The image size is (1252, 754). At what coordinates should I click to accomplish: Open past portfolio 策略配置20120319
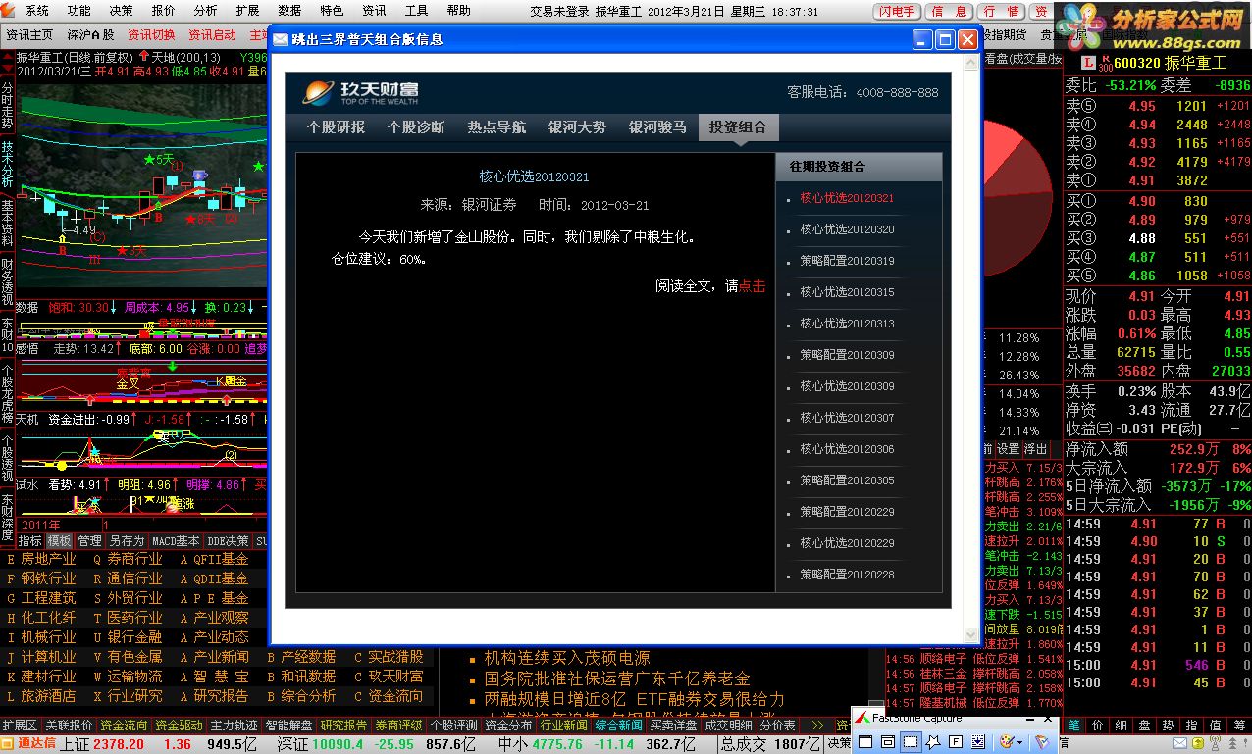[847, 261]
